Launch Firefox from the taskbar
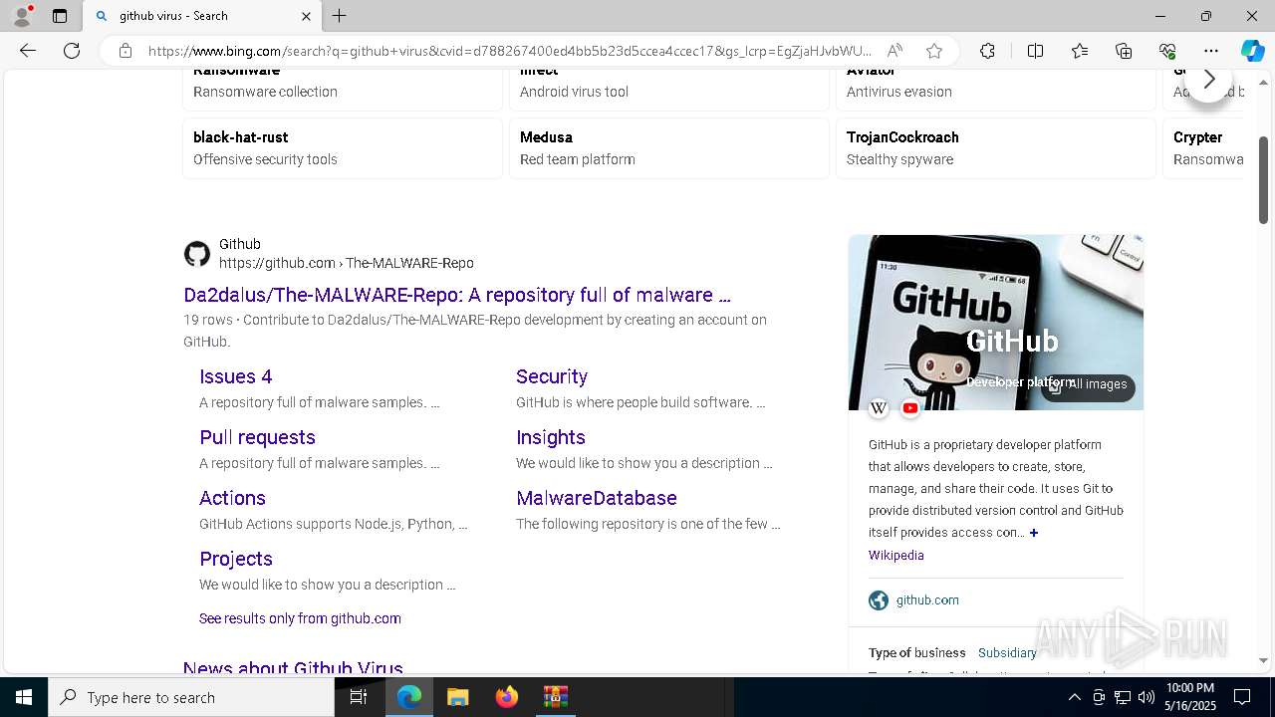 click(507, 697)
